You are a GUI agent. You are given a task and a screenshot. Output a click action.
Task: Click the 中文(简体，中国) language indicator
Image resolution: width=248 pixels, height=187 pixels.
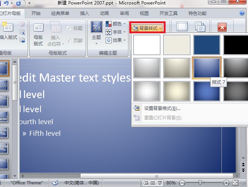[82, 183]
